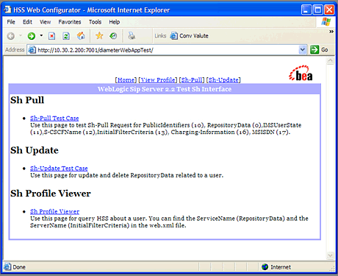Open the File menu
The image size is (338, 276).
tap(11, 22)
